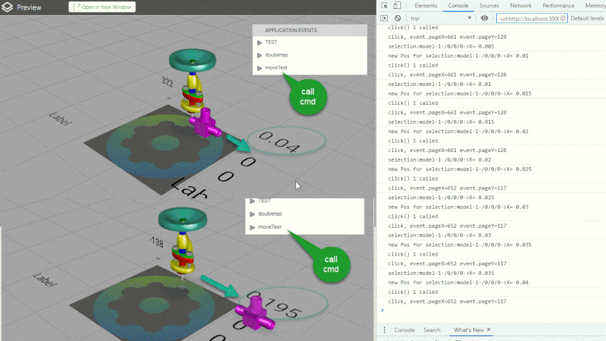Open the Sources tab
The height and width of the screenshot is (341, 606).
489,5
